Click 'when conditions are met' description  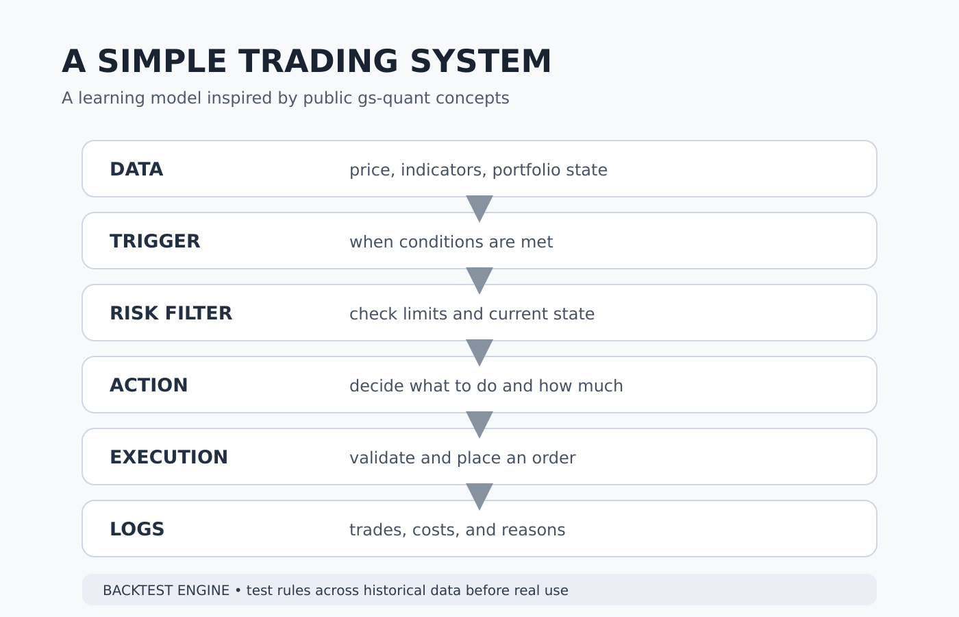point(451,242)
